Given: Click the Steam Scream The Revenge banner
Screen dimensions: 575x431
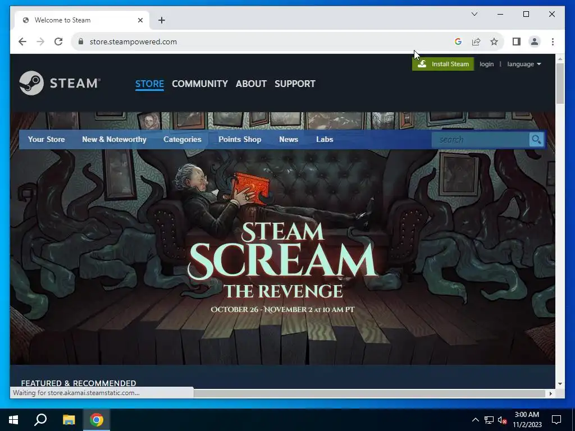Looking at the screenshot, I should point(282,256).
